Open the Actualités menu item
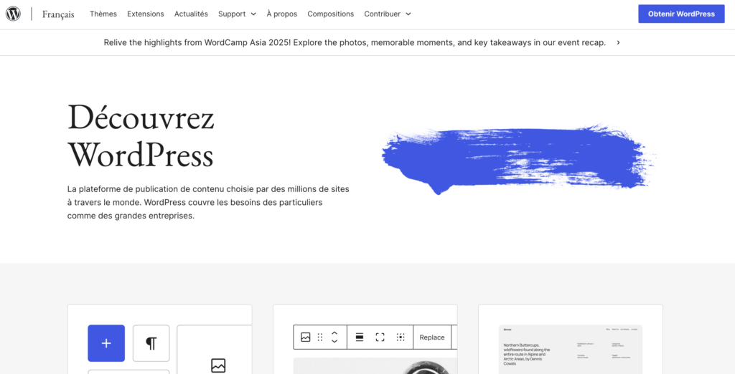 pos(191,14)
